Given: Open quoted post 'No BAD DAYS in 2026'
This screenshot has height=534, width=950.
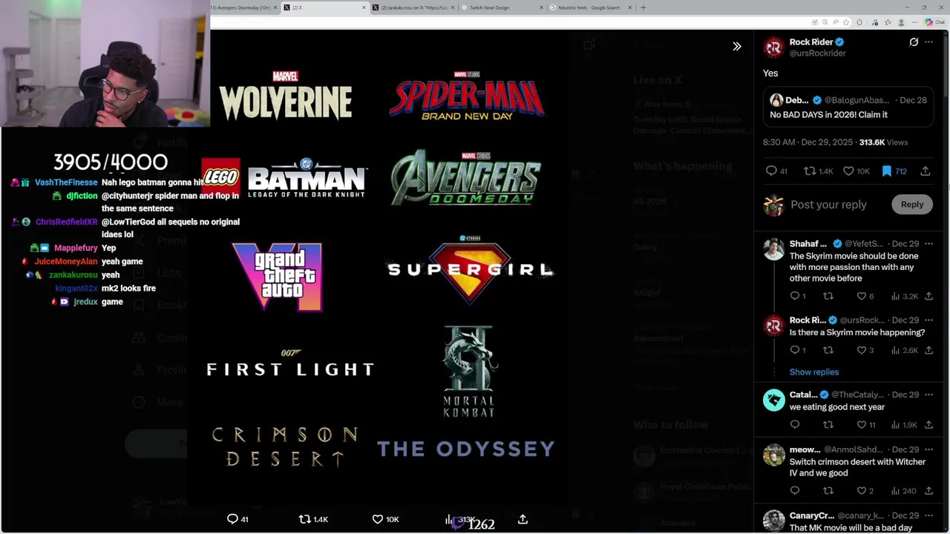Looking at the screenshot, I should (x=848, y=108).
